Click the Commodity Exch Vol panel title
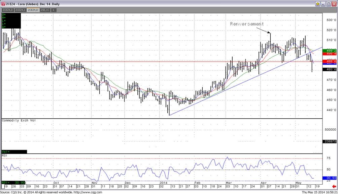This screenshot has width=338, height=194. [19, 120]
